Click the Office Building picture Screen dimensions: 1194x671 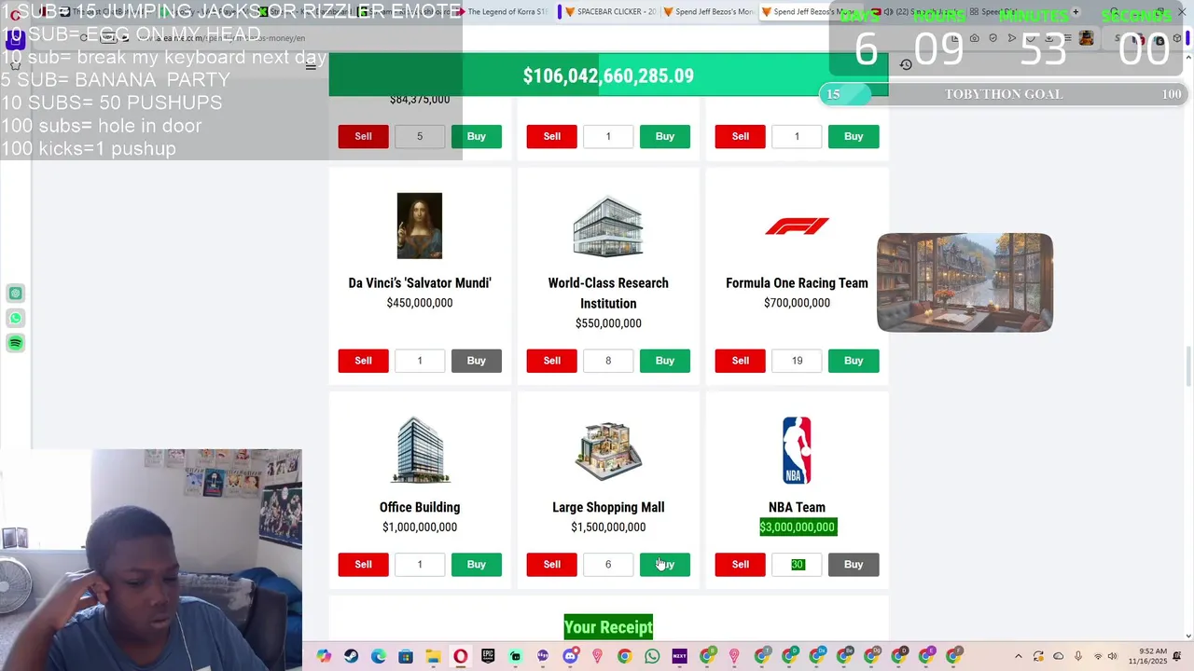(x=420, y=450)
